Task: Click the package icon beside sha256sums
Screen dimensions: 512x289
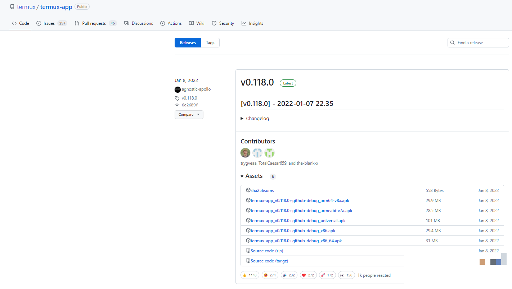Action: click(x=248, y=190)
